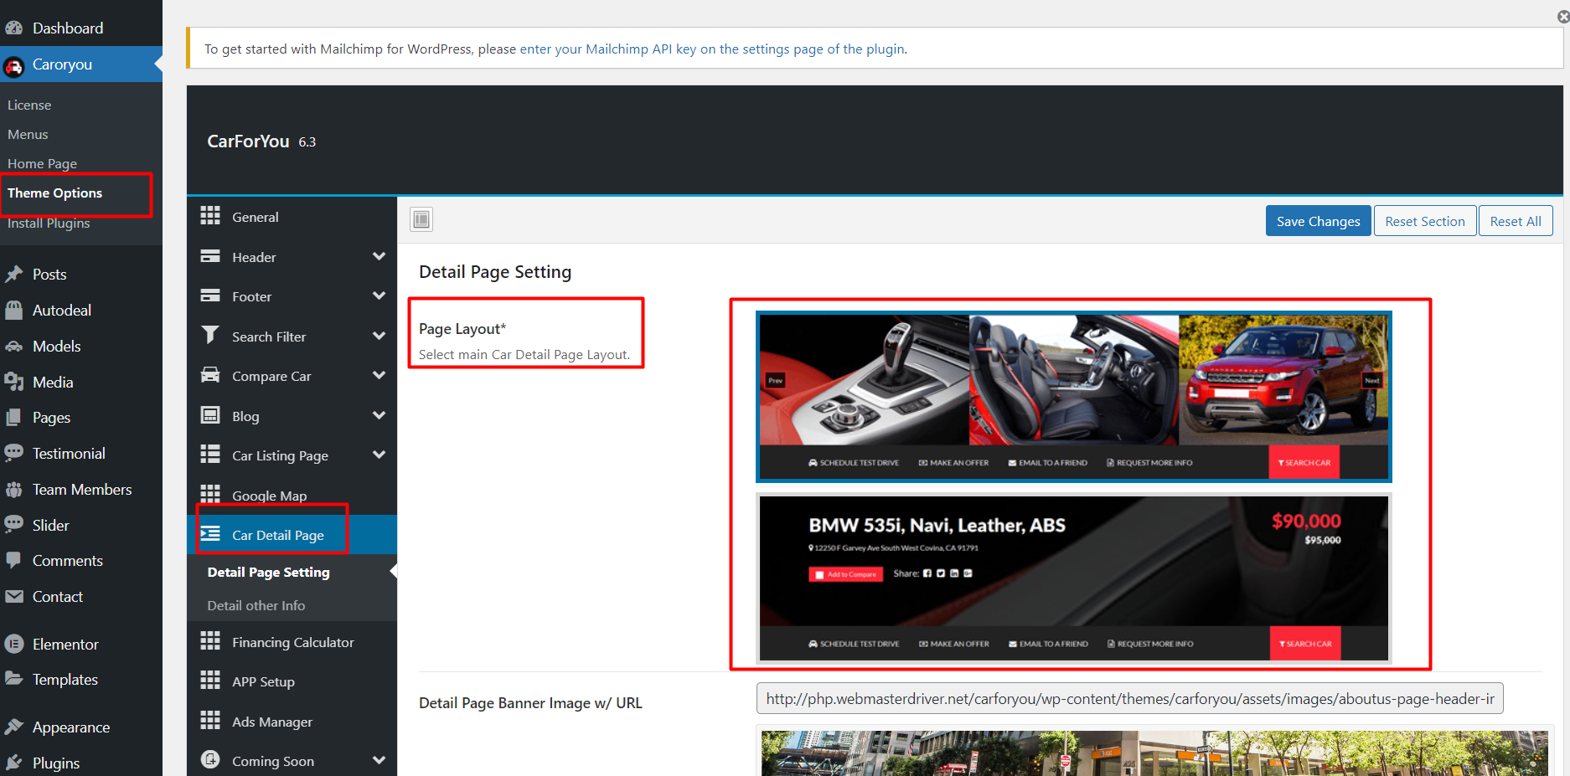Click the Models car icon

click(x=13, y=346)
